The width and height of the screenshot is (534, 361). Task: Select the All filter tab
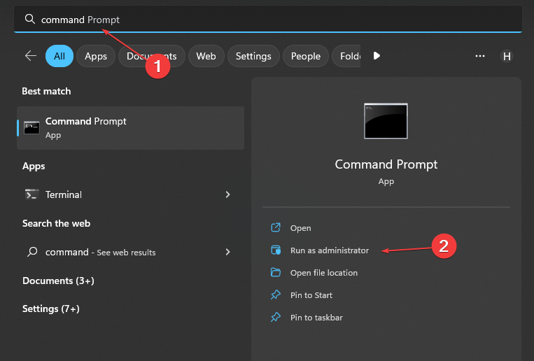click(59, 56)
